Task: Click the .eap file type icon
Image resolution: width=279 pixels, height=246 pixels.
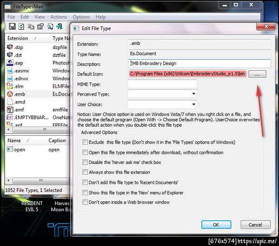Action: click(10, 63)
